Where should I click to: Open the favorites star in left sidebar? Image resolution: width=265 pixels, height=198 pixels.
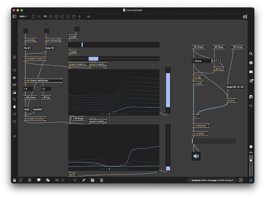(15, 136)
